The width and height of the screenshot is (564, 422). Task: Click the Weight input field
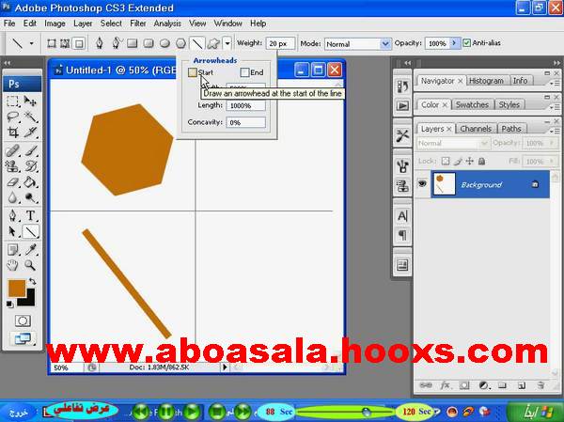(280, 44)
